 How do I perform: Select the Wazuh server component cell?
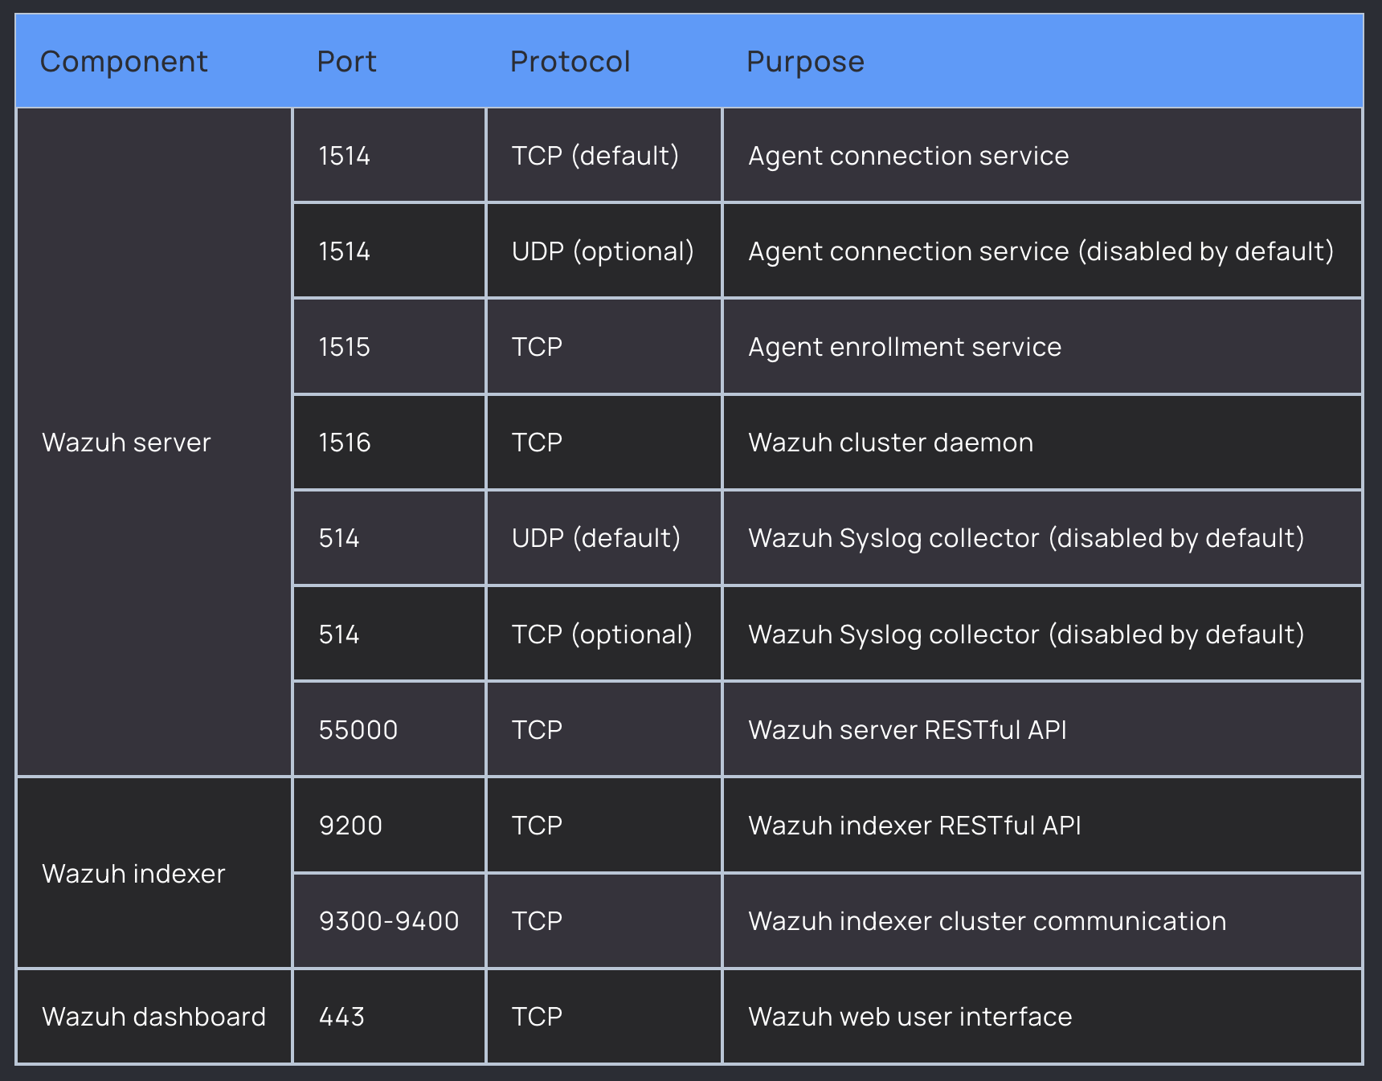pyautogui.click(x=125, y=442)
